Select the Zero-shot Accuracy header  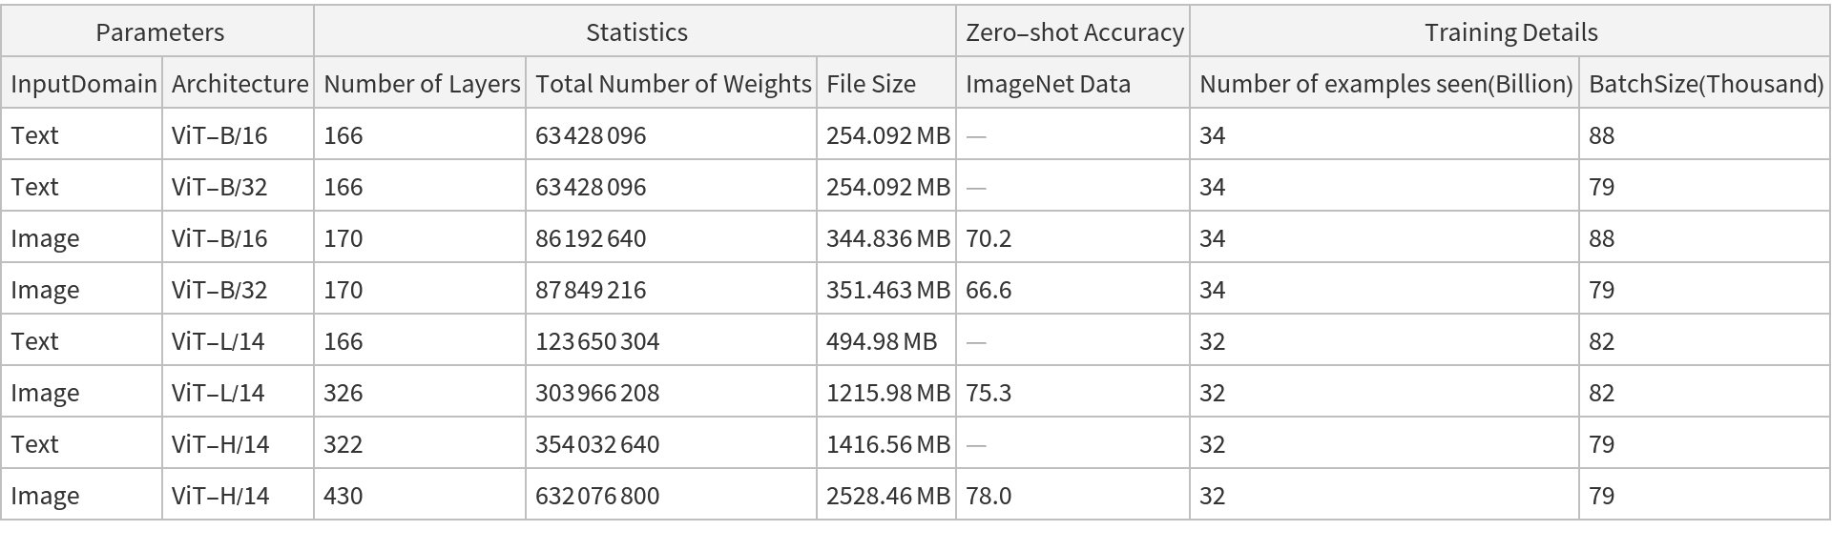tap(1073, 32)
